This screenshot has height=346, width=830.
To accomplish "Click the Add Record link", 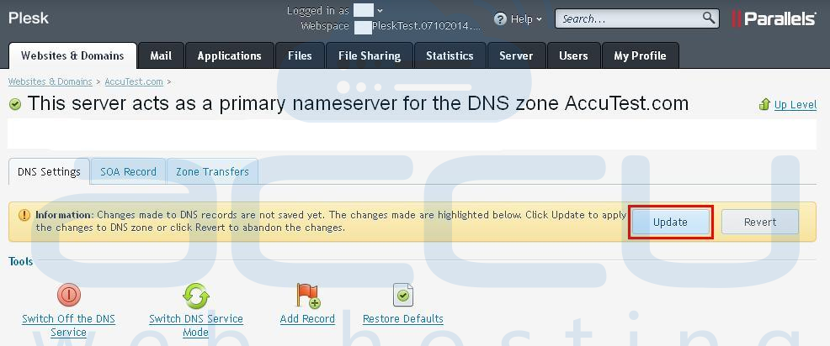I will pyautogui.click(x=307, y=319).
